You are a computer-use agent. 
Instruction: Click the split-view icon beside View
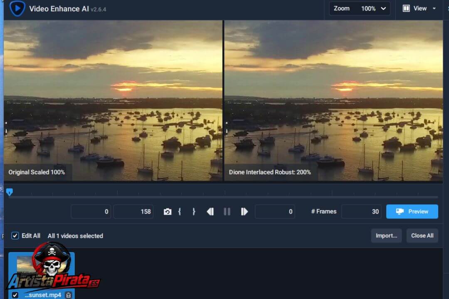pyautogui.click(x=406, y=9)
